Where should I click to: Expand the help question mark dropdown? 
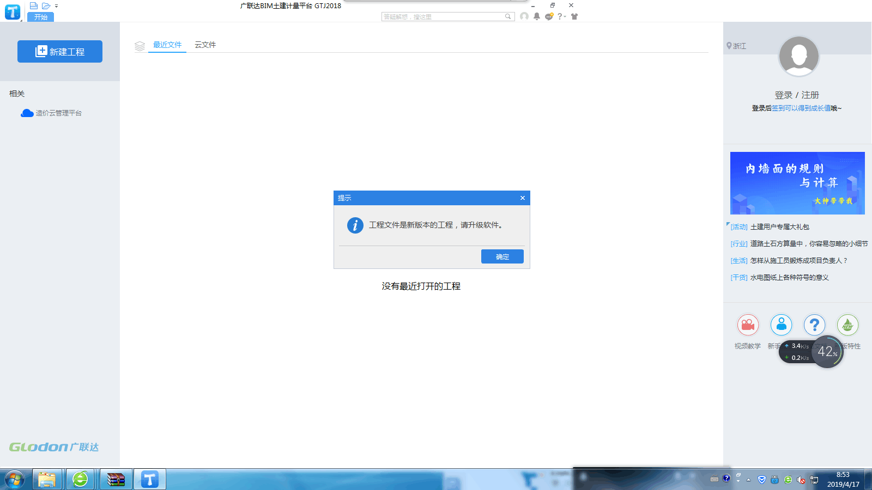click(x=561, y=16)
